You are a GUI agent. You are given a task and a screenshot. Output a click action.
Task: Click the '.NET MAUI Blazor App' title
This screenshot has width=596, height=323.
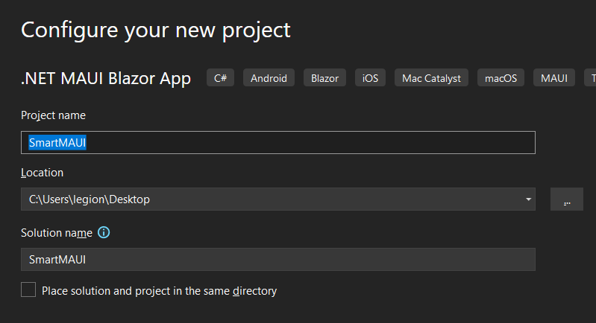pyautogui.click(x=106, y=78)
